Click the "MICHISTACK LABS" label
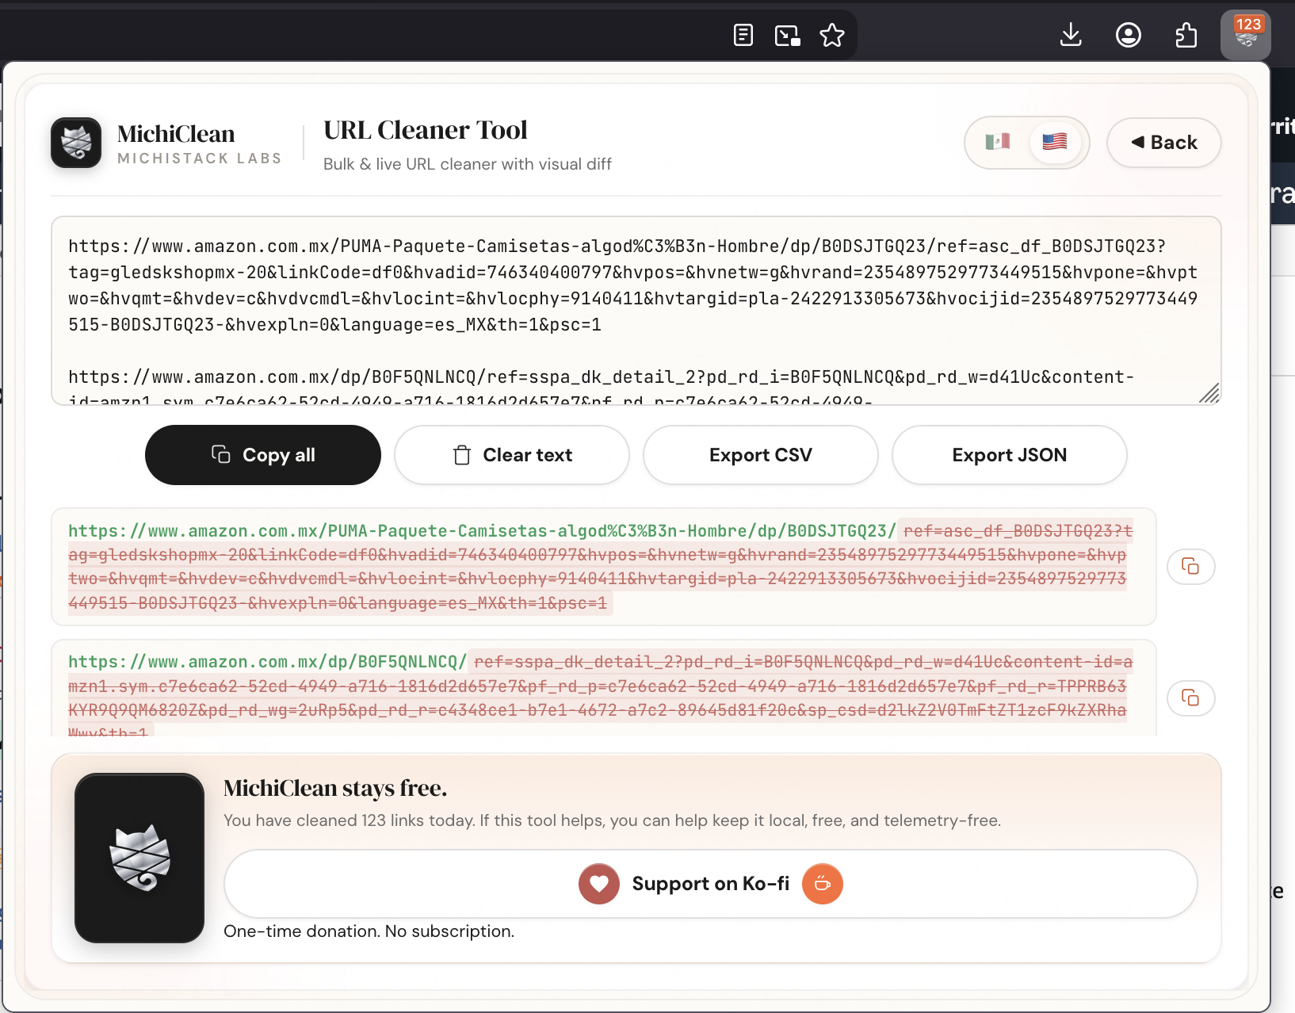 (200, 159)
